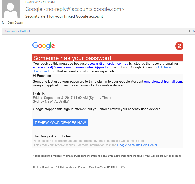Click the sign-in timestamp under Details
Image resolution: width=195 pixels, height=184 pixels.
[72, 98]
